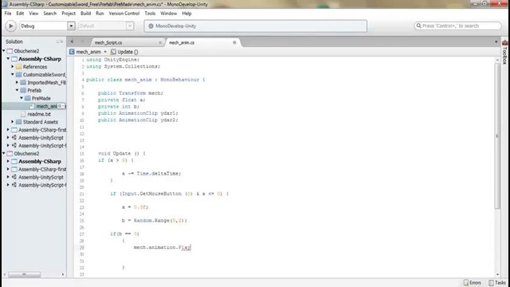The width and height of the screenshot is (510, 287).
Task: Open the View menu
Action: [33, 14]
